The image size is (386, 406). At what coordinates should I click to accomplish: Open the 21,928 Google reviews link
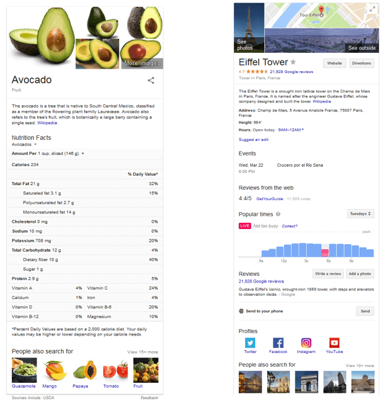[x=261, y=281]
